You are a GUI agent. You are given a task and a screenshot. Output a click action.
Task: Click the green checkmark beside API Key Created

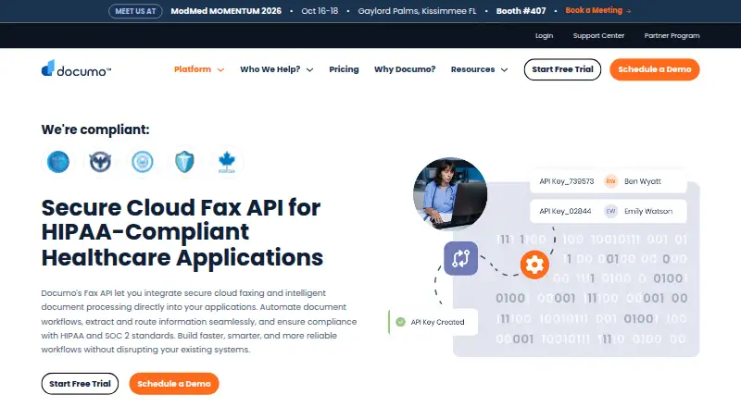coord(400,322)
